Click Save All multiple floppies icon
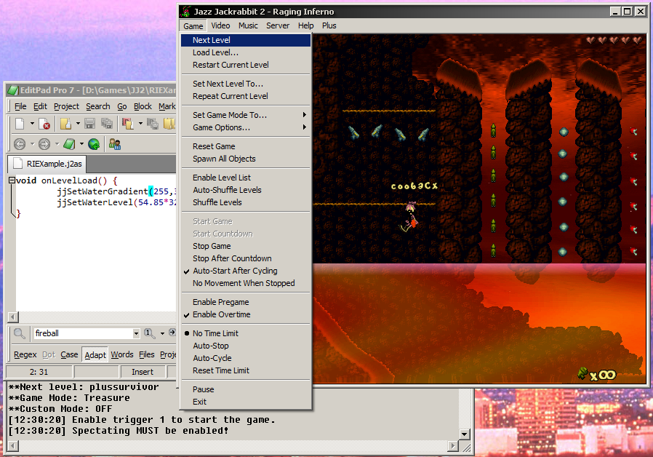Screen dimensions: 653x457 tap(107, 124)
